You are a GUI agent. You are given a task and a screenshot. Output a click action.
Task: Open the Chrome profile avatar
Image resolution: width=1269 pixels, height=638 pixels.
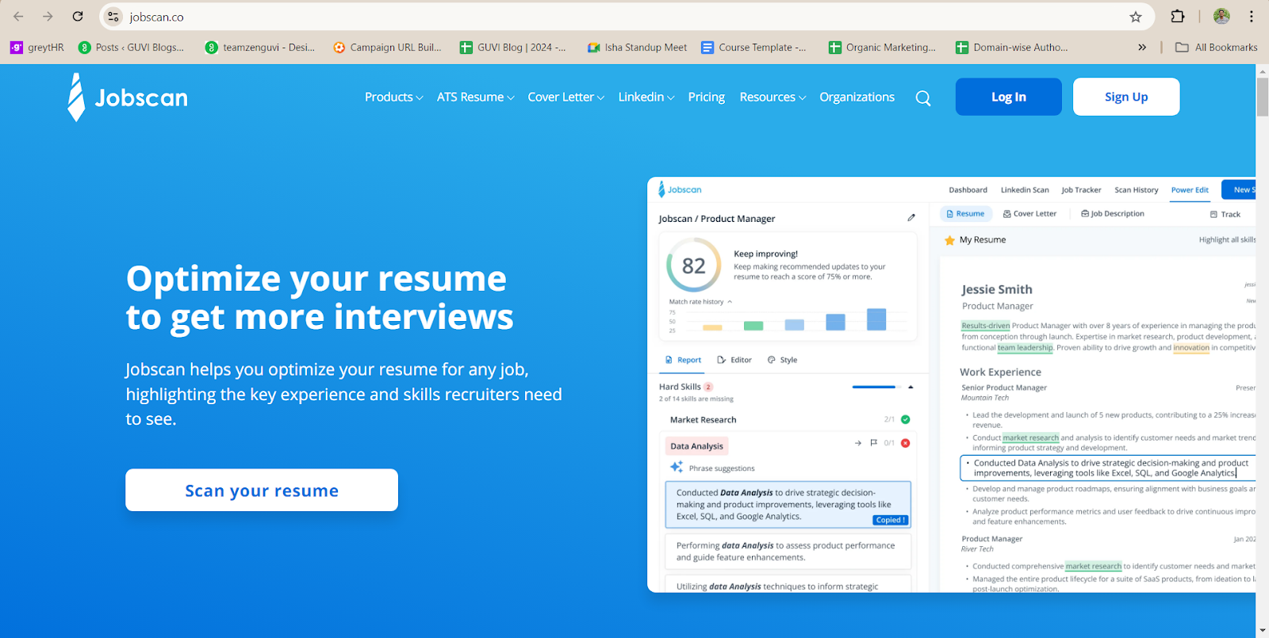point(1221,17)
